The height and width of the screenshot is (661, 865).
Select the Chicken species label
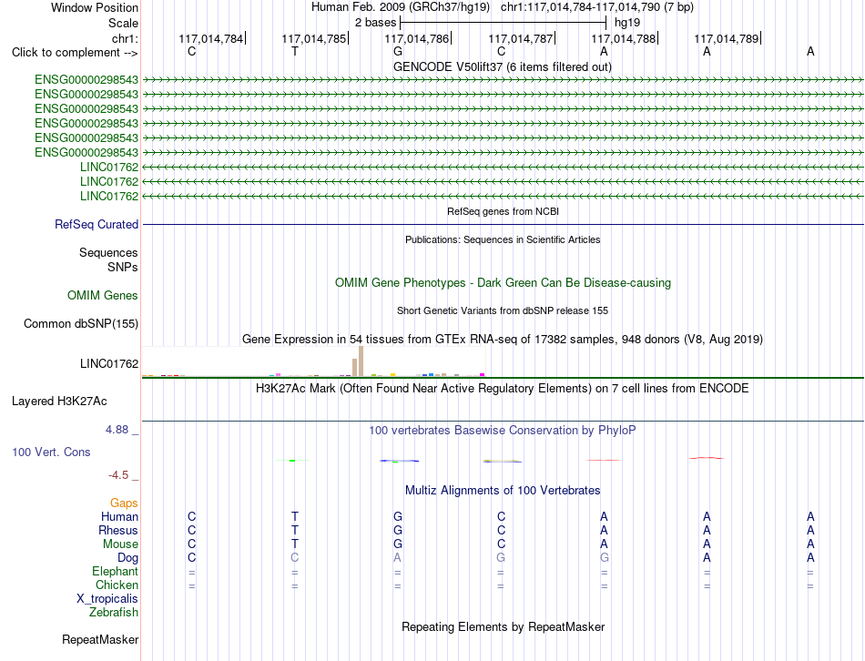pos(117,585)
